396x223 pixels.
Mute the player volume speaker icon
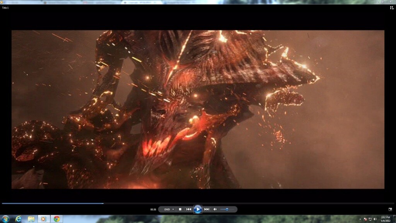[215, 209]
